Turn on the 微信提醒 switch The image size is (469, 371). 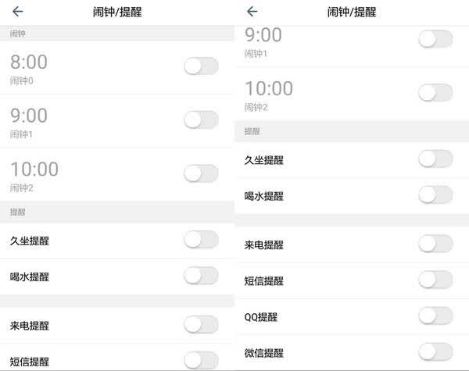pos(435,351)
